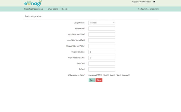Open the settings gear icon
Image resolution: width=181 pixels, height=112 pixels.
[x=154, y=2]
